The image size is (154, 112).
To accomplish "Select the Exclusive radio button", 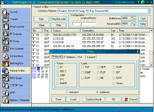I will pyautogui.click(x=97, y=92).
